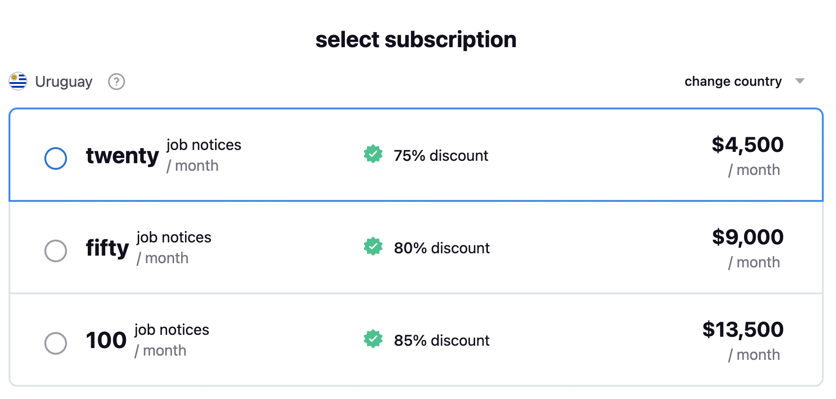This screenshot has height=399, width=836.
Task: Click the 75% discount text
Action: coord(441,156)
